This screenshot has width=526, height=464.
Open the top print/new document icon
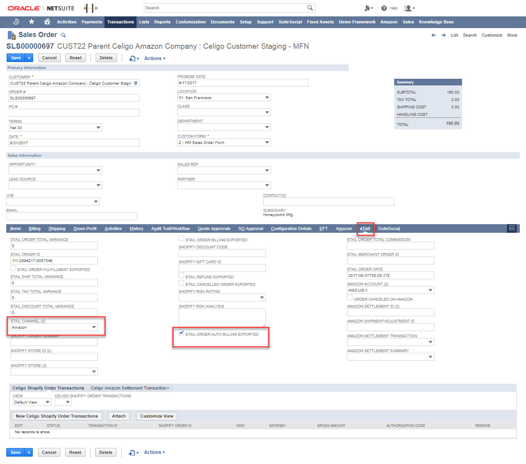(134, 58)
